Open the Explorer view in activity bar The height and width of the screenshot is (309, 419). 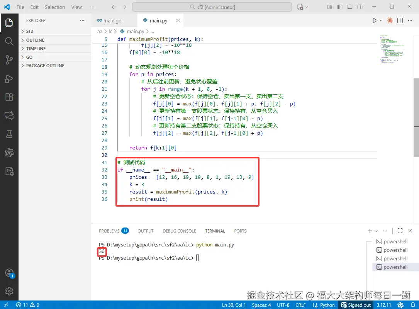pyautogui.click(x=9, y=23)
